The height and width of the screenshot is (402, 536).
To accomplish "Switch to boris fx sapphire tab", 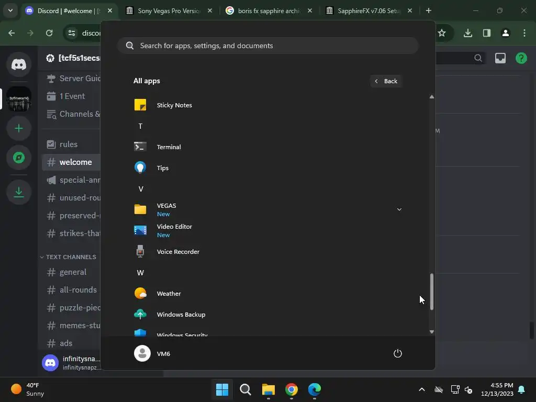I will click(269, 10).
